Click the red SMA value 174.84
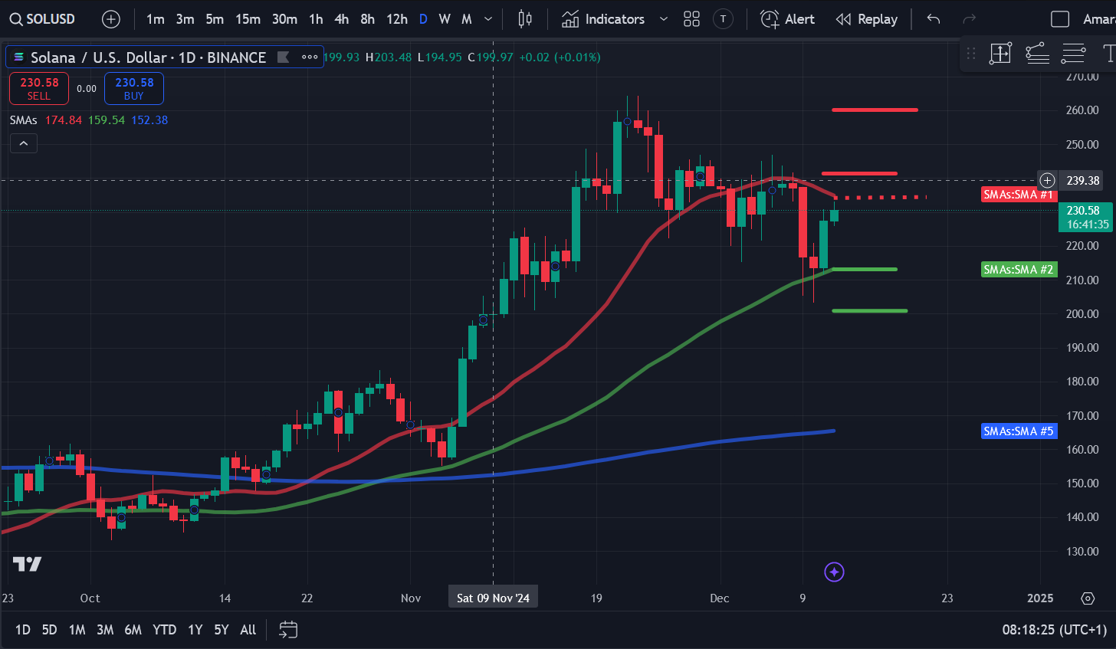Image resolution: width=1116 pixels, height=649 pixels. click(x=63, y=120)
